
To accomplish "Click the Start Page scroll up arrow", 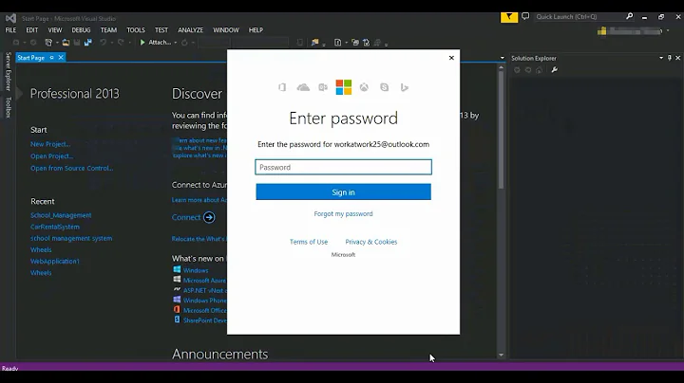I will click(501, 67).
